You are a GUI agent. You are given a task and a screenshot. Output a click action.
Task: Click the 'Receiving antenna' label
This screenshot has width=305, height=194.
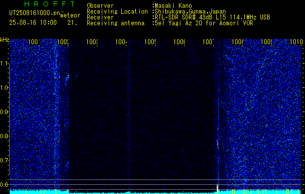115,23
